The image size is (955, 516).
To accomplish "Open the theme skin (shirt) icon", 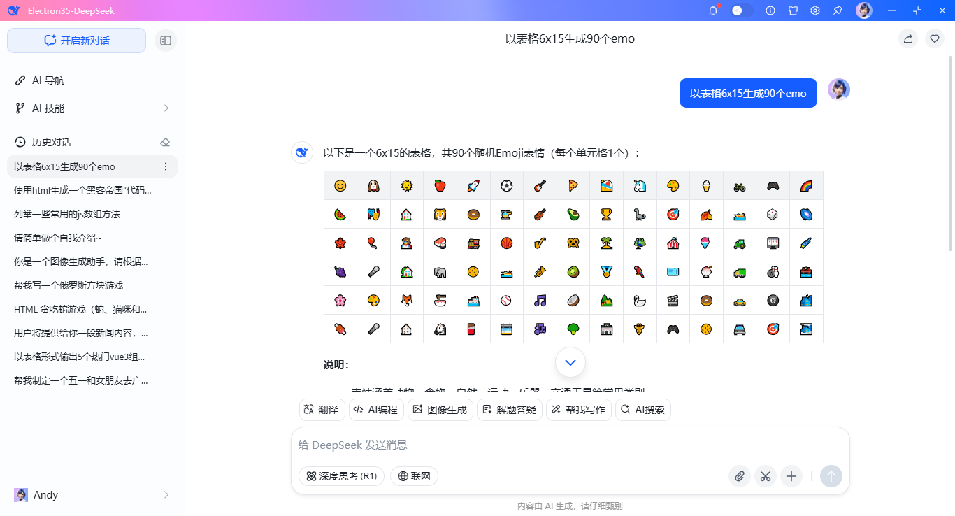I will coord(793,10).
